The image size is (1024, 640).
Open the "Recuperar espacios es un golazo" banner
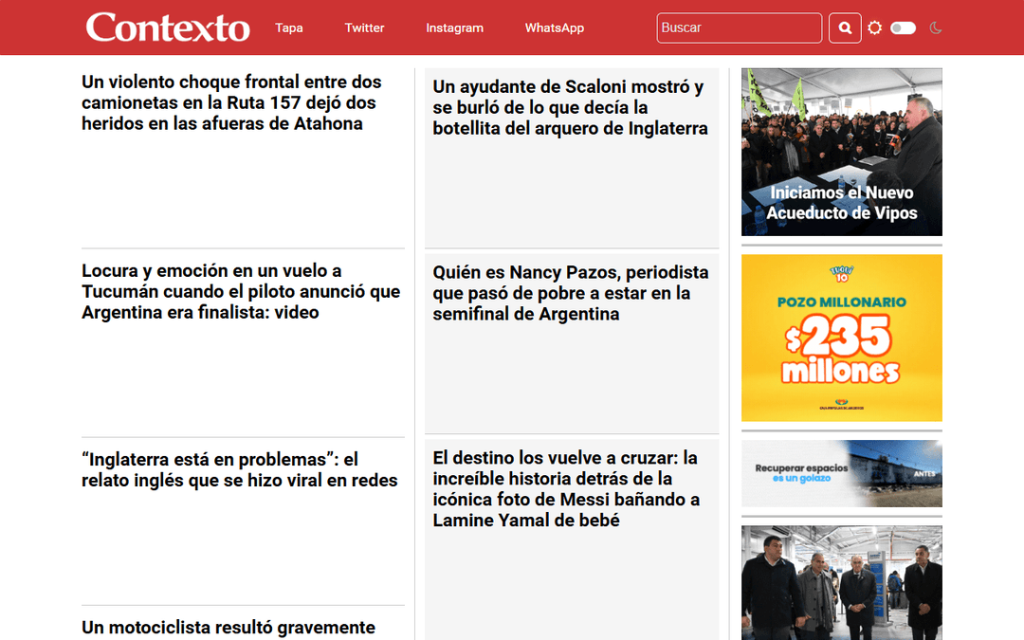click(842, 473)
